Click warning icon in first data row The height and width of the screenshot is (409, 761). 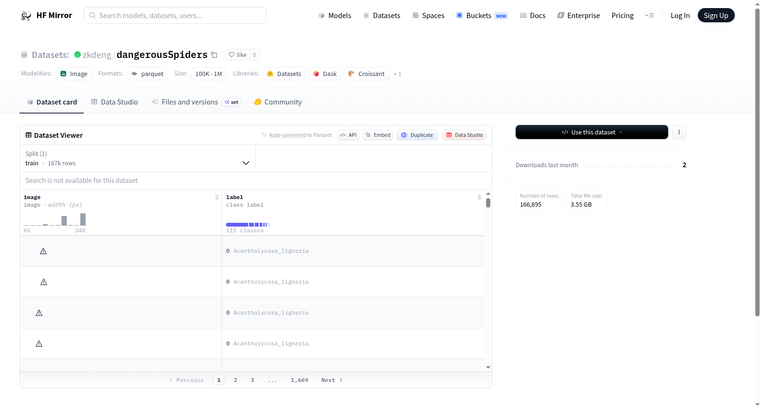(43, 251)
